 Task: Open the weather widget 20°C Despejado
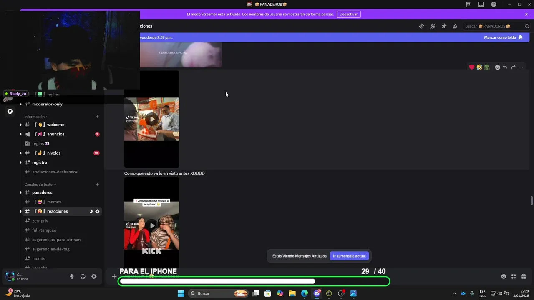[x=18, y=293]
